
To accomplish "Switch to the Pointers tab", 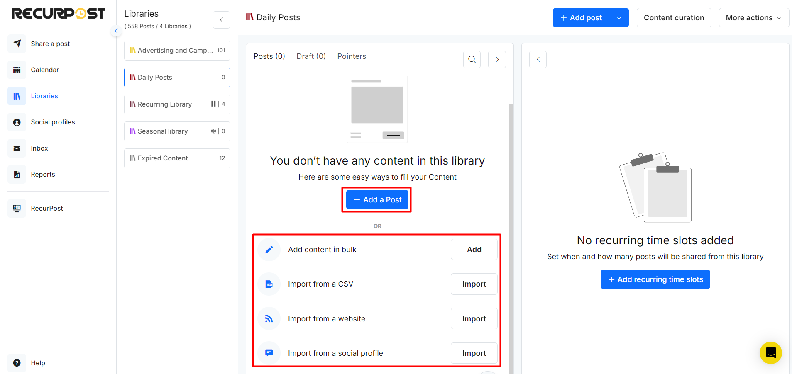I will coord(352,56).
